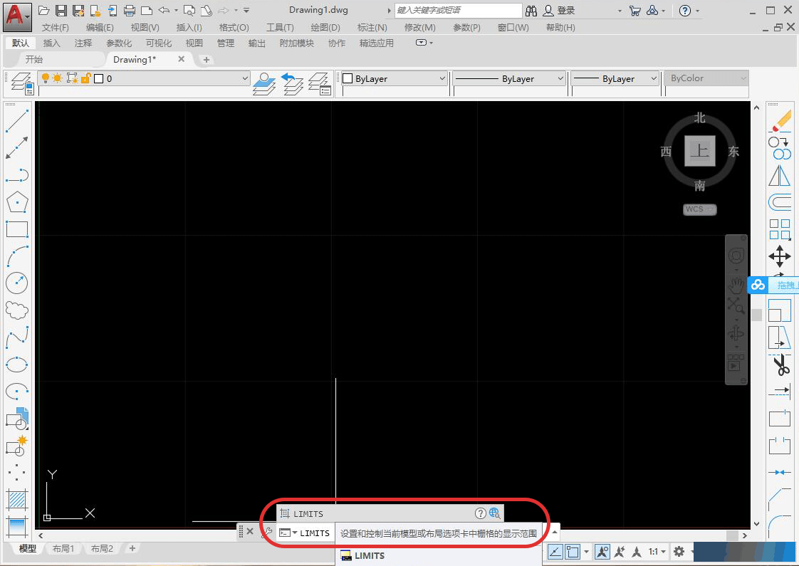The width and height of the screenshot is (799, 566).
Task: Select the Rectangle draw tool
Action: 17,229
